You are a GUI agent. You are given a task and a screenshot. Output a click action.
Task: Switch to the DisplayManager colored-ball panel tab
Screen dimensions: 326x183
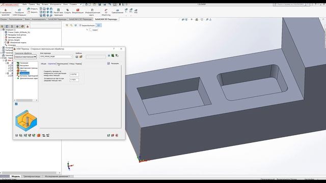(x=22, y=26)
